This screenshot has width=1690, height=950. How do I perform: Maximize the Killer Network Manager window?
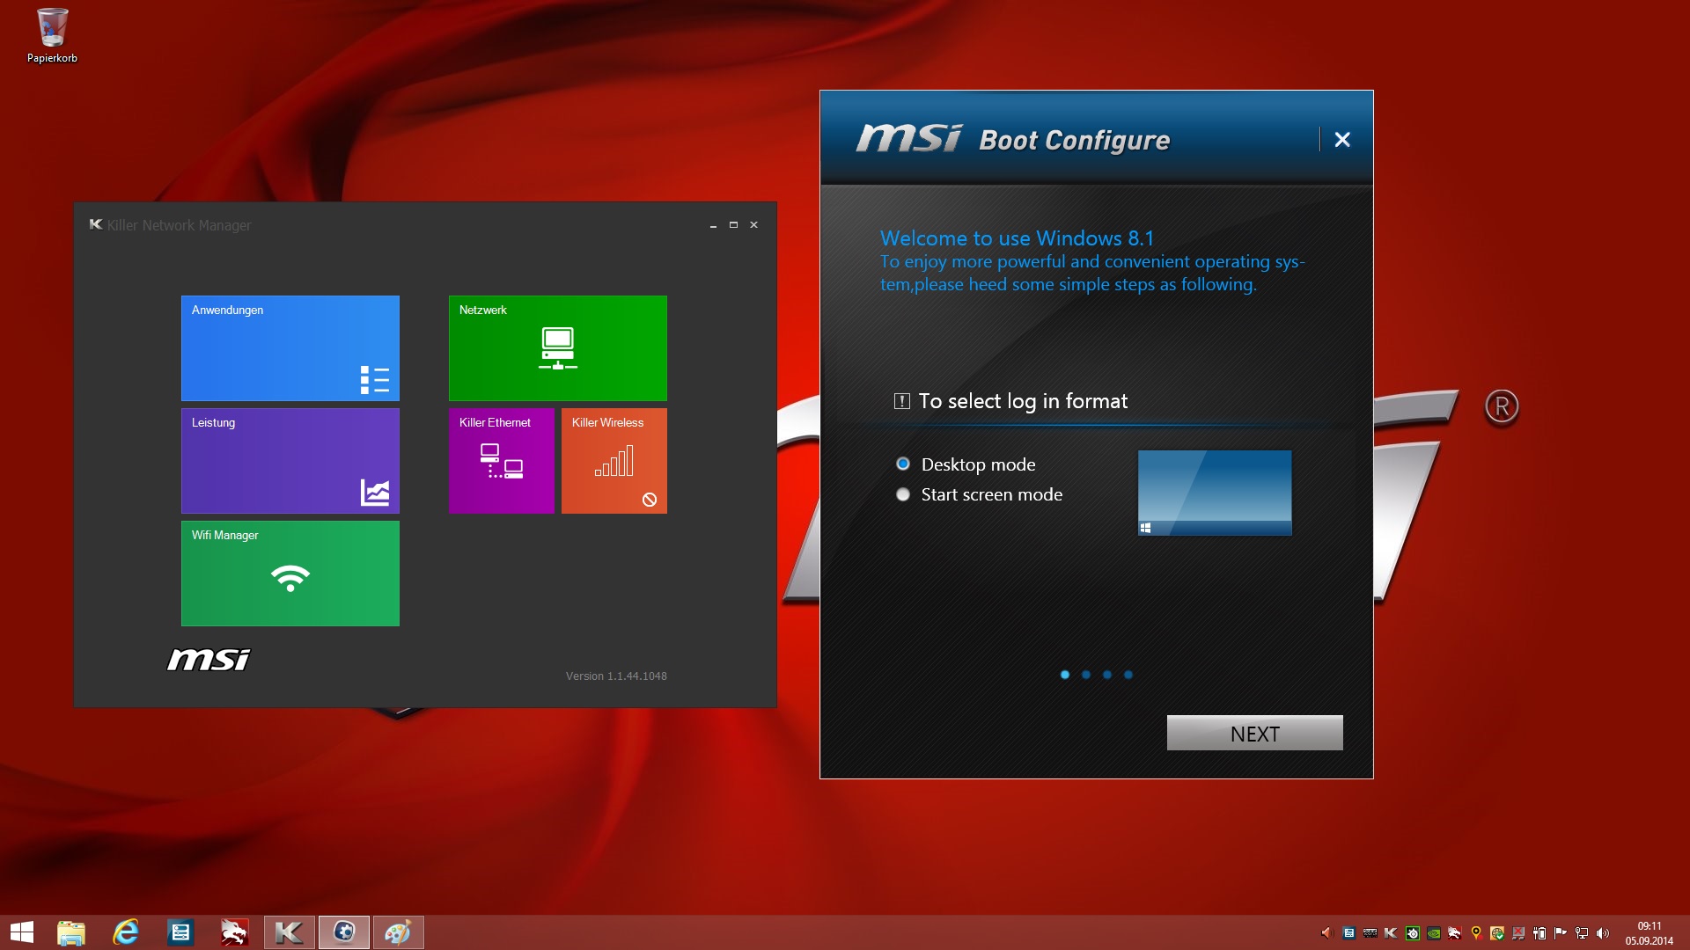[733, 225]
